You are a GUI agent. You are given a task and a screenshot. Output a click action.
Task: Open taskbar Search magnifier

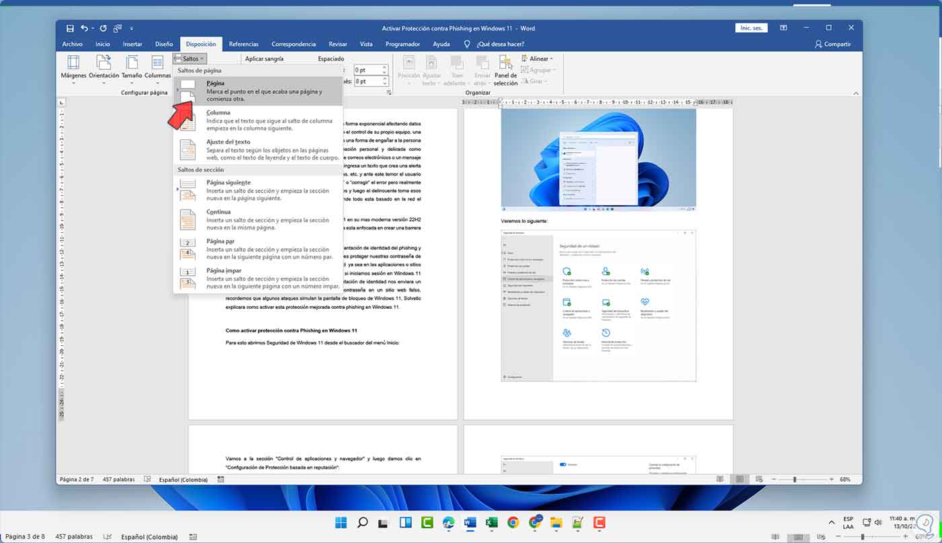click(363, 523)
